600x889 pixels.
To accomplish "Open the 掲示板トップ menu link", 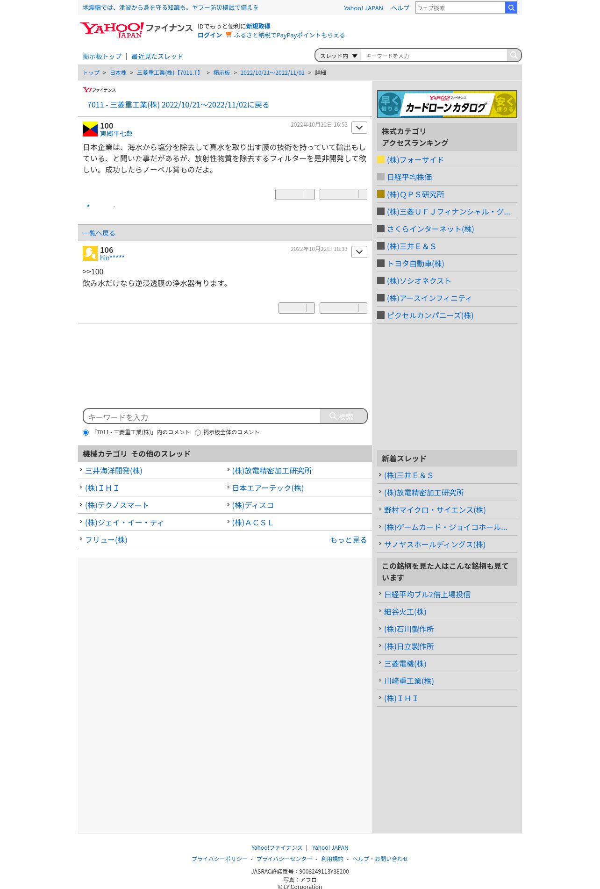I will (102, 57).
